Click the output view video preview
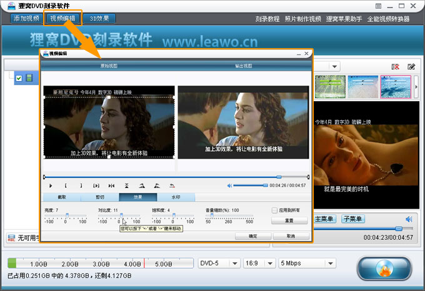 pyautogui.click(x=243, y=122)
